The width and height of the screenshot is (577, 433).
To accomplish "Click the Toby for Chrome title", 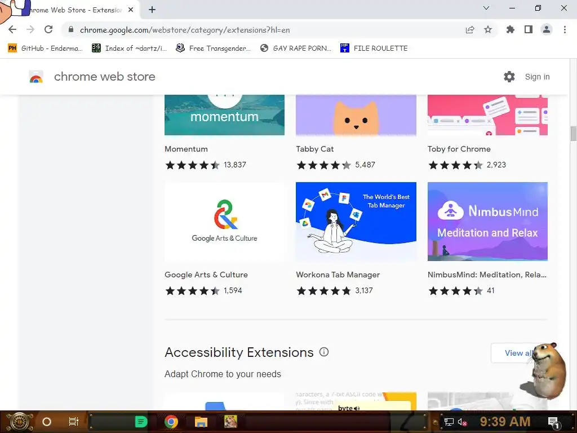I will (x=459, y=149).
